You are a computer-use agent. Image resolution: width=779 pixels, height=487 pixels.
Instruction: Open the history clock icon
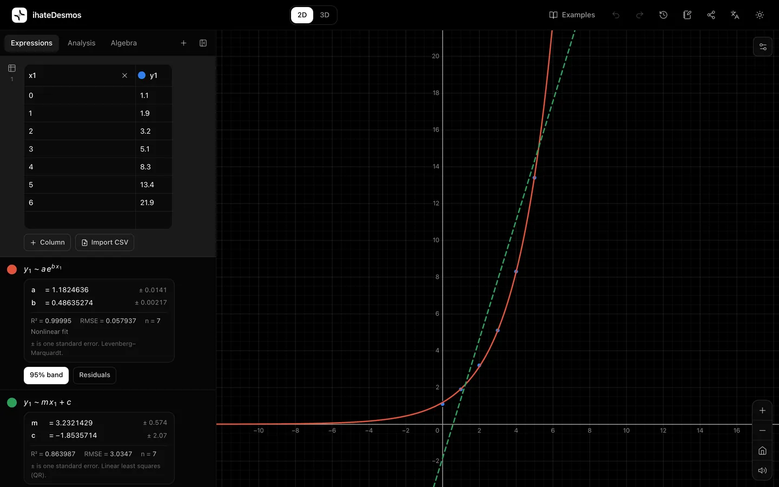pos(663,15)
